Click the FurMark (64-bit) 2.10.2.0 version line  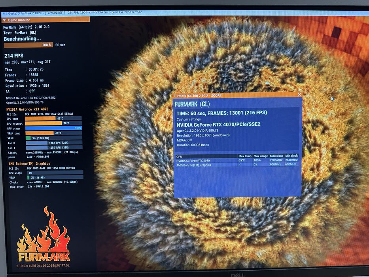click(x=26, y=27)
